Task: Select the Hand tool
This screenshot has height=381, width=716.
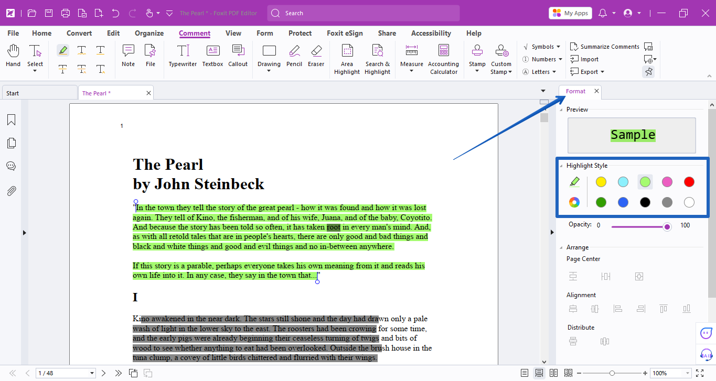Action: (13, 56)
